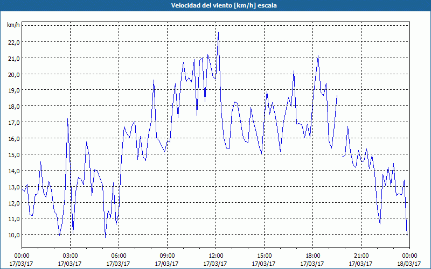Click the 'km/h' axis unit label
Image resolution: width=431 pixels, height=269 pixels.
click(13, 25)
